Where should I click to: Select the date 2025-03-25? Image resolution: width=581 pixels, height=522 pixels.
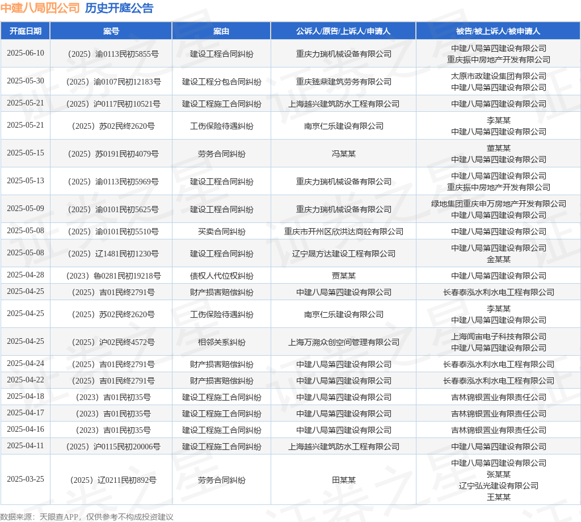25,479
